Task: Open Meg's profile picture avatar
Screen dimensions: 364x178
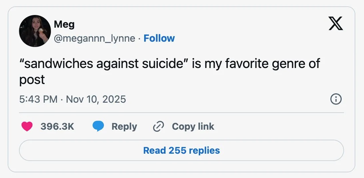Action: coord(35,31)
